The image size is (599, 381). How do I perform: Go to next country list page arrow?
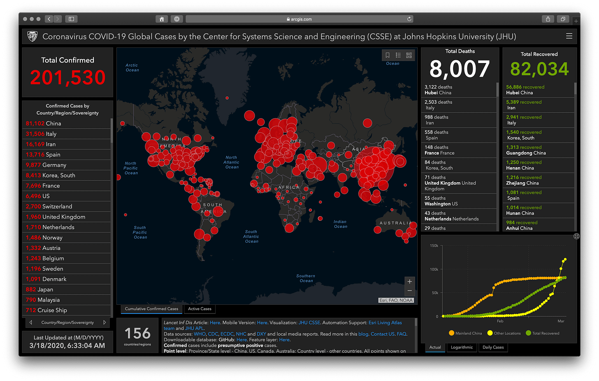tap(104, 323)
